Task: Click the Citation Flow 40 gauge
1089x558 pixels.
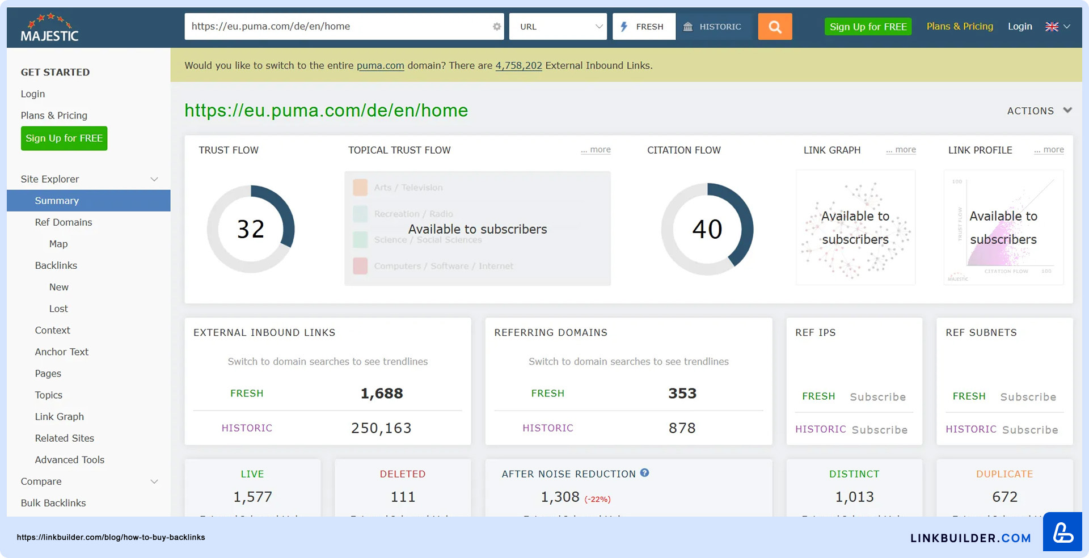Action: (707, 229)
